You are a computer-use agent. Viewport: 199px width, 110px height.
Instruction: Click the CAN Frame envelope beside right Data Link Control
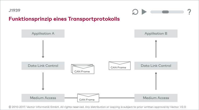[120, 66]
